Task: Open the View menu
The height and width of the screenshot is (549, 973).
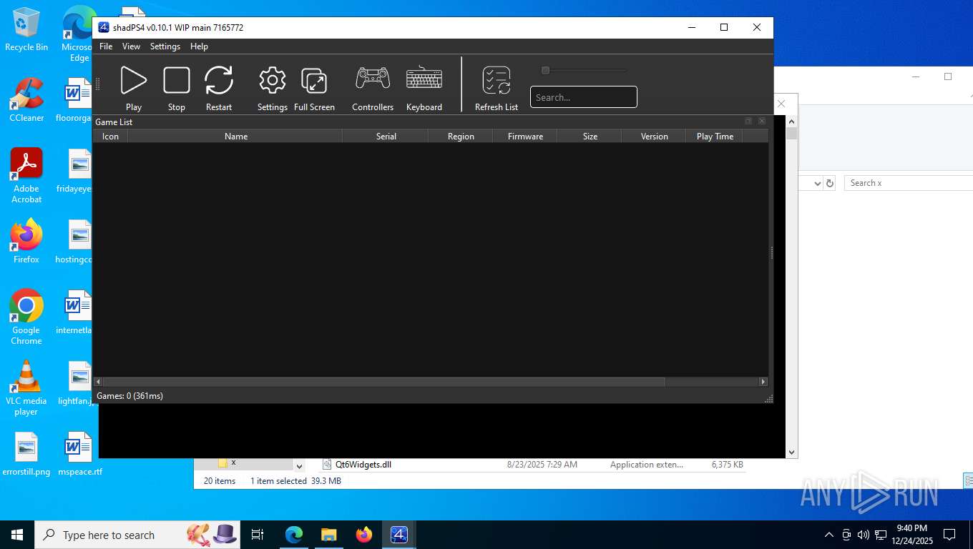Action: click(x=131, y=46)
